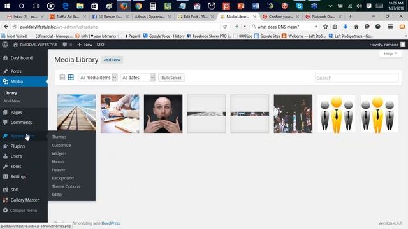This screenshot has width=408, height=229.
Task: Open Chrome from the Windows taskbar
Action: [138, 6]
